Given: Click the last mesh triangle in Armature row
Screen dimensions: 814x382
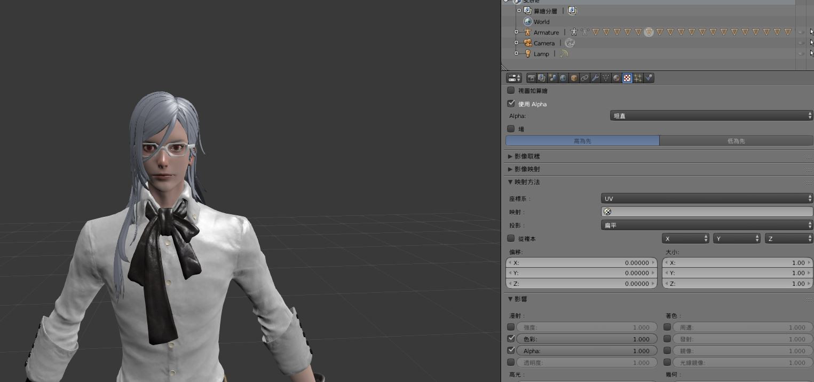Looking at the screenshot, I should (787, 33).
